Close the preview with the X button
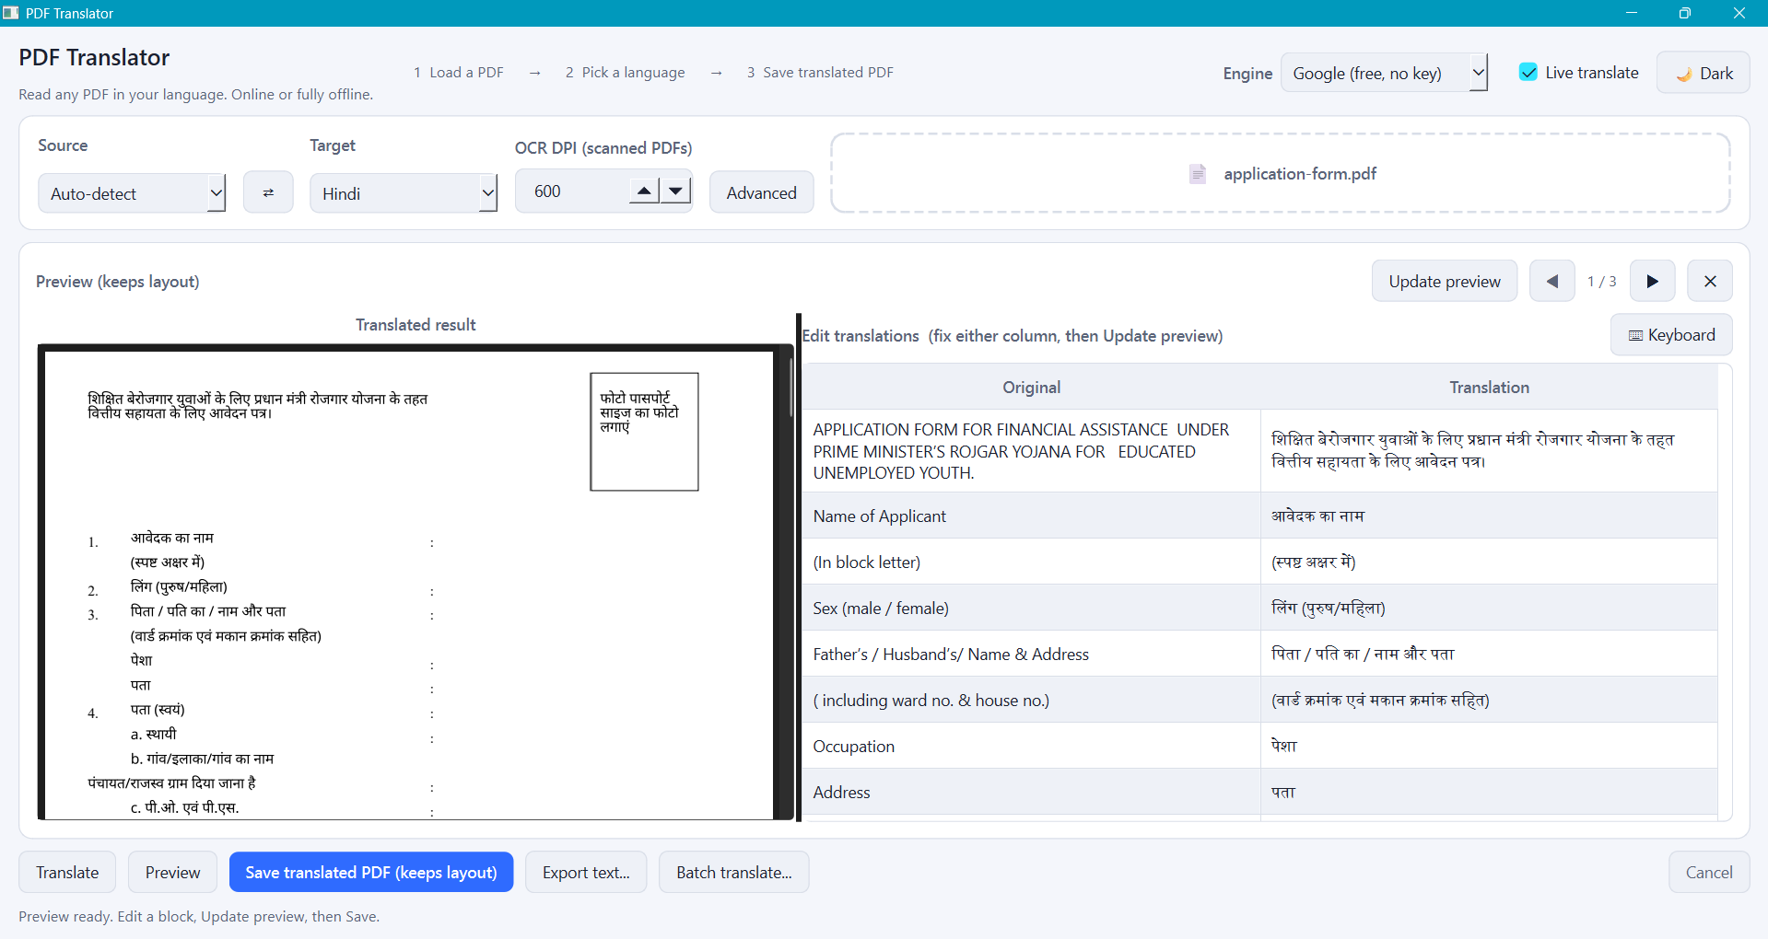This screenshot has height=939, width=1768. 1710,281
